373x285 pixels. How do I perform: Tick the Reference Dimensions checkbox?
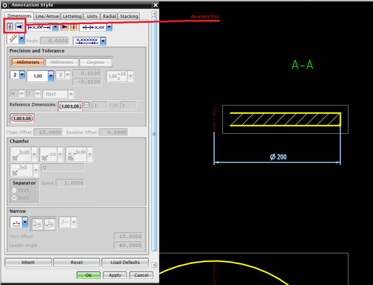87,105
